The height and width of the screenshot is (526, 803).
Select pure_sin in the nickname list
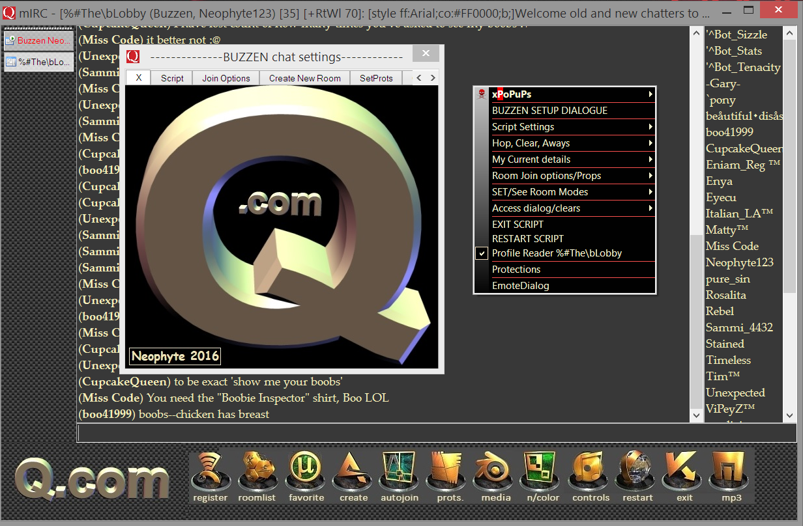(728, 279)
